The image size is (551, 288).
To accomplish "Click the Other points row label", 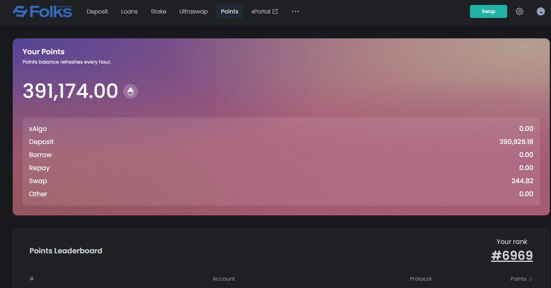I will pyautogui.click(x=38, y=194).
